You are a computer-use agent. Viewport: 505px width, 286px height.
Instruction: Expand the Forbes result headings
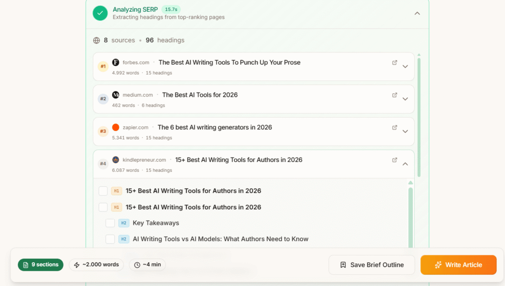[x=405, y=66]
